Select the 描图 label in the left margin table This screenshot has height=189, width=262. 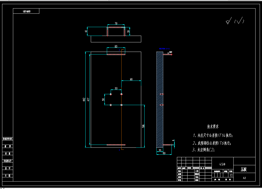[x=8, y=146]
